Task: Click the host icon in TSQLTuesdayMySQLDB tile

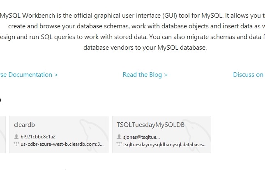Action: click(x=119, y=144)
